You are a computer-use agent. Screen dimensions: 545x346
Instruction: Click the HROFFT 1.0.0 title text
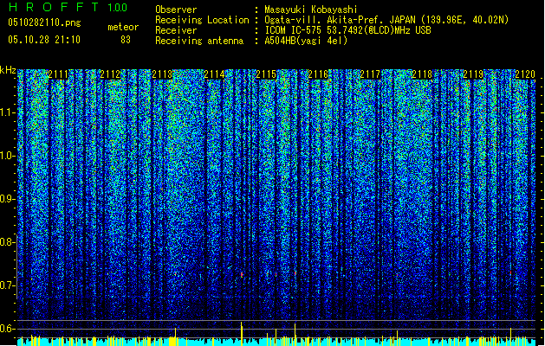[x=68, y=7]
